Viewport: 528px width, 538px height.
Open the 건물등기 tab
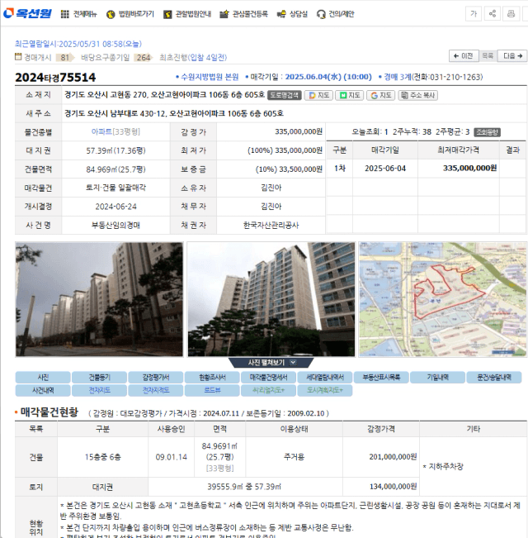click(x=99, y=378)
